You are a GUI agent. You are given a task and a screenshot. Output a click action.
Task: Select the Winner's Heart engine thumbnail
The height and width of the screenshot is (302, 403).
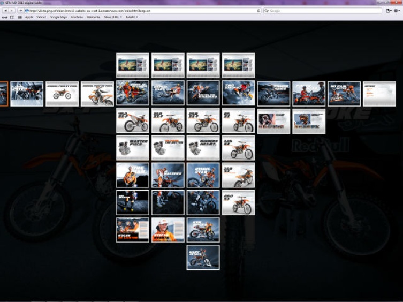203,148
